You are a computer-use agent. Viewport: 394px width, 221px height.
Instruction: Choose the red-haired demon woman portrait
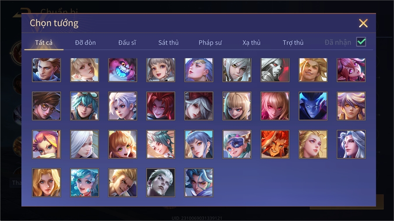pos(161,106)
